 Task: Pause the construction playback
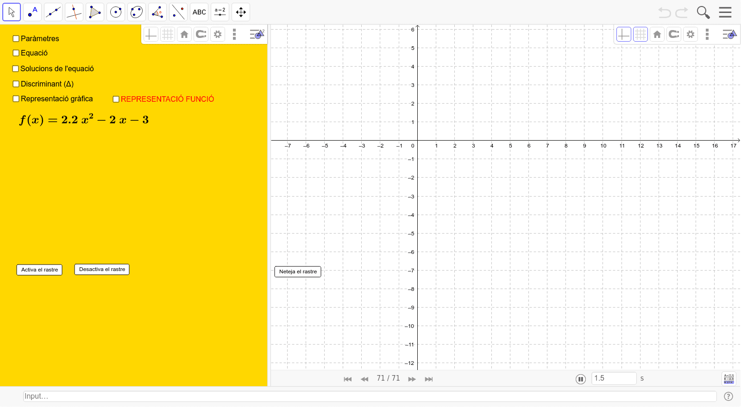click(581, 379)
